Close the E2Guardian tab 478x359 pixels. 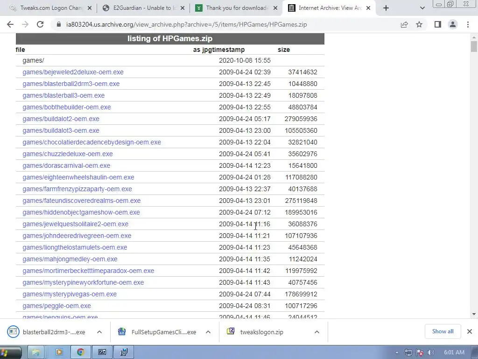click(183, 8)
